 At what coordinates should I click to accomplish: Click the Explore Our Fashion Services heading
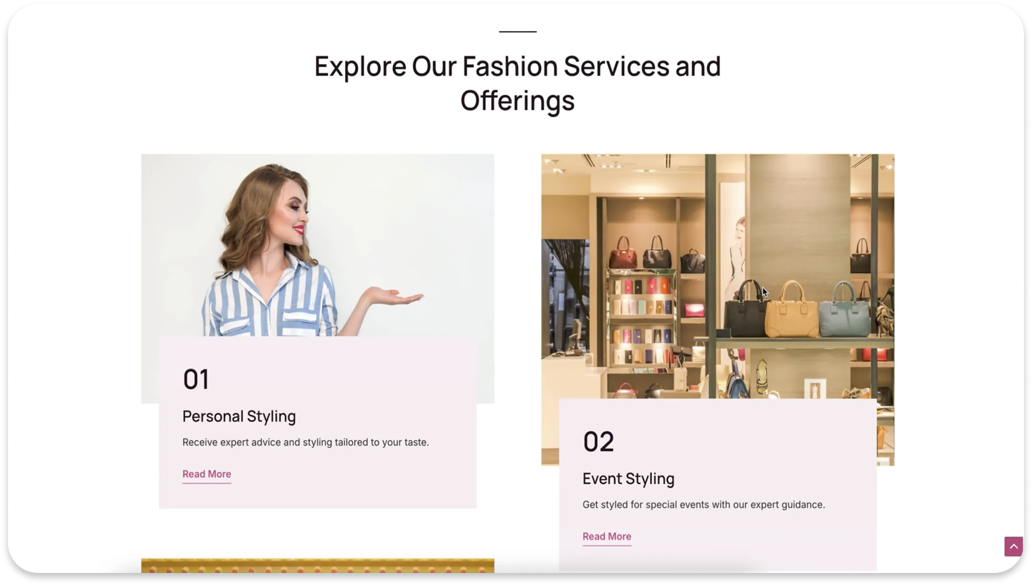point(518,83)
